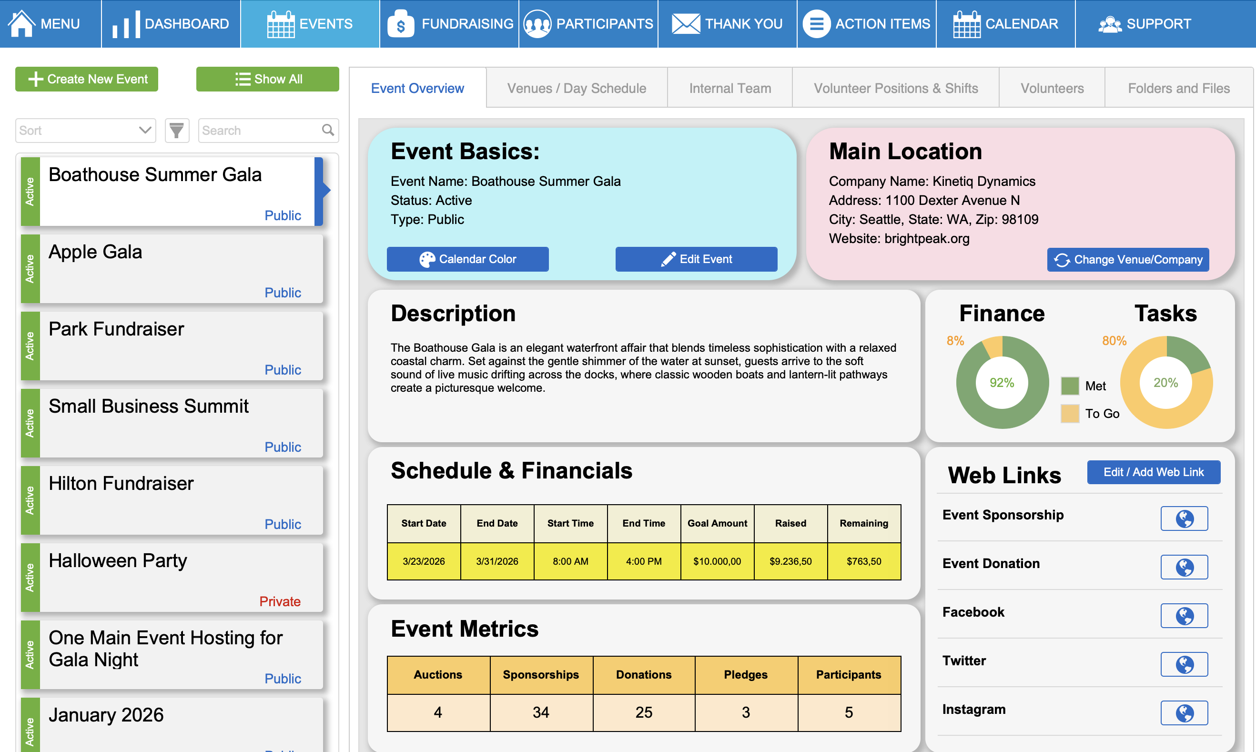The image size is (1256, 752).
Task: Open the filter funnel icon
Action: coord(176,130)
